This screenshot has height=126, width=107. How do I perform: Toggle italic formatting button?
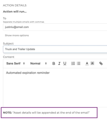(x=59, y=64)
